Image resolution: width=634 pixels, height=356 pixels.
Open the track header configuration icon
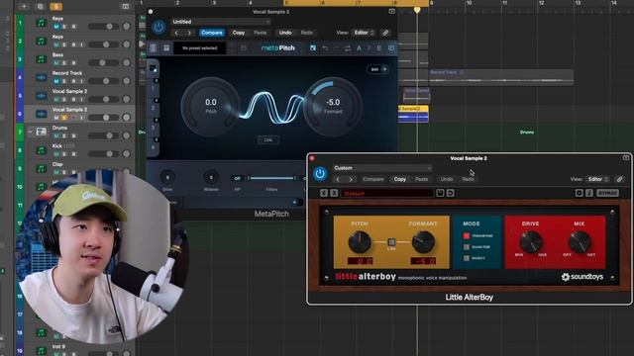[x=126, y=7]
